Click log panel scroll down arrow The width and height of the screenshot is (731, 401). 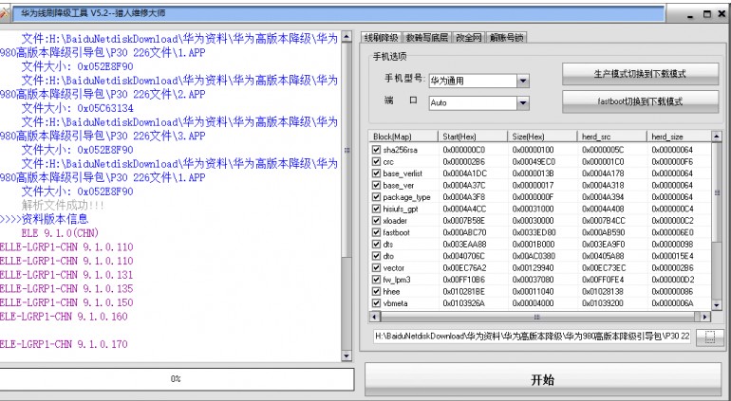pos(347,356)
